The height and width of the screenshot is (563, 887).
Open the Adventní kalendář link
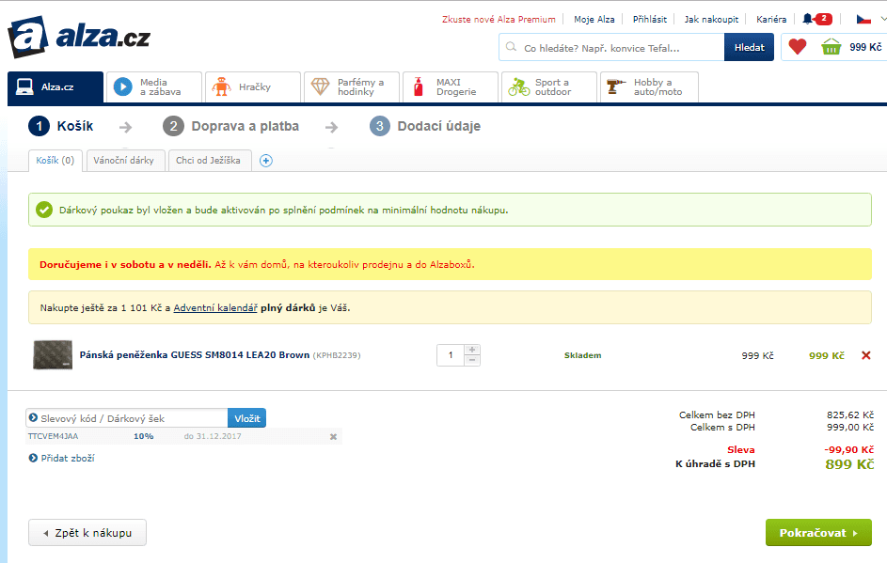[x=215, y=308]
